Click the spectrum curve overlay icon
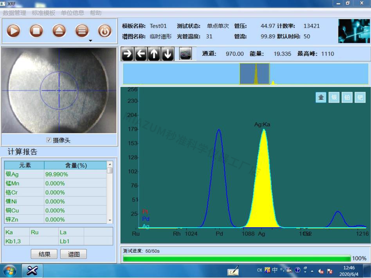This screenshot has width=371, height=278. [x=185, y=54]
